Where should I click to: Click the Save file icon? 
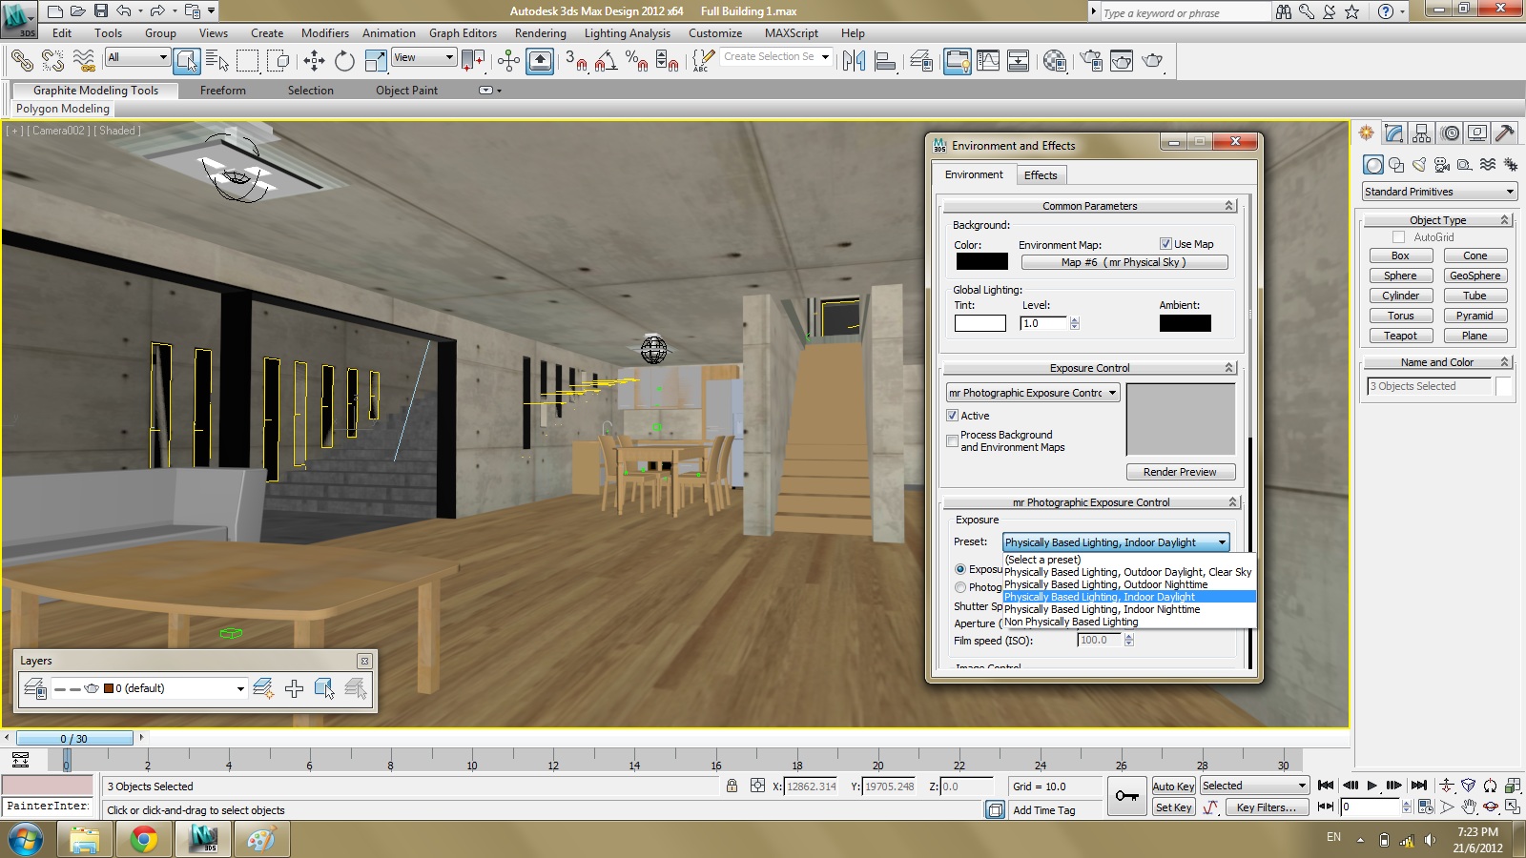pos(101,11)
